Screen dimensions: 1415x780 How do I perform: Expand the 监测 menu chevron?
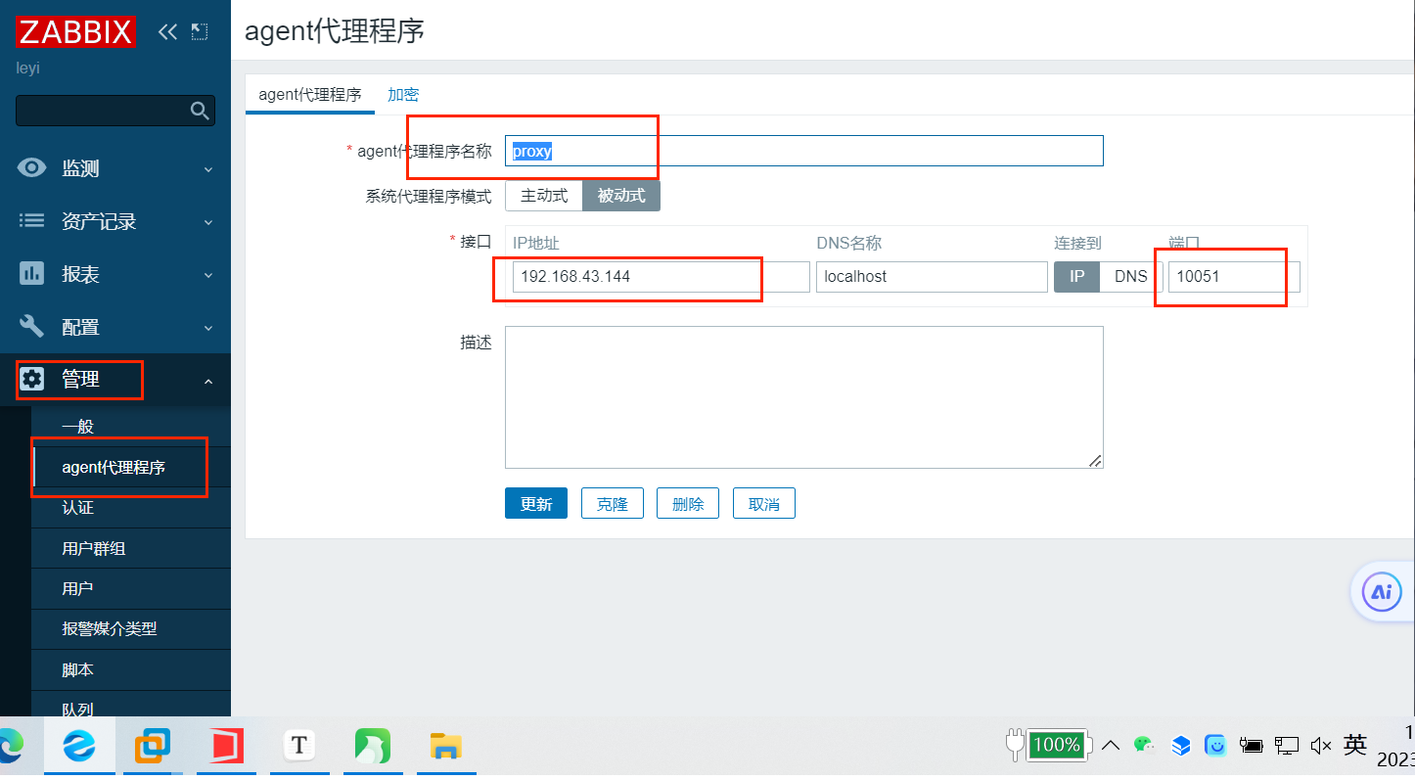(x=207, y=169)
